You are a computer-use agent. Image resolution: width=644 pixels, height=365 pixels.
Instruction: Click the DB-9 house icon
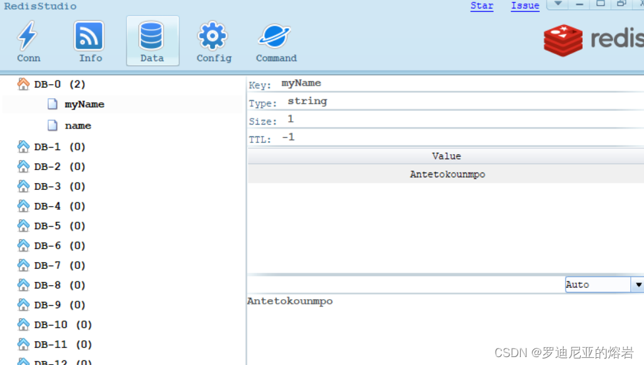[x=24, y=304]
